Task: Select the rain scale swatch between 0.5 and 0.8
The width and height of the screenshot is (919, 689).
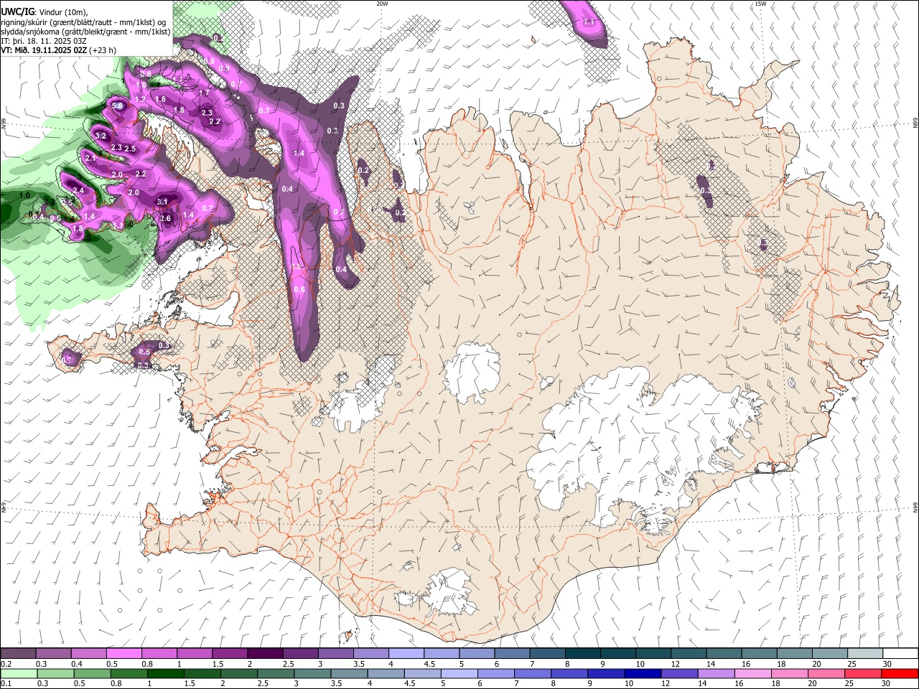Action: 92,673
